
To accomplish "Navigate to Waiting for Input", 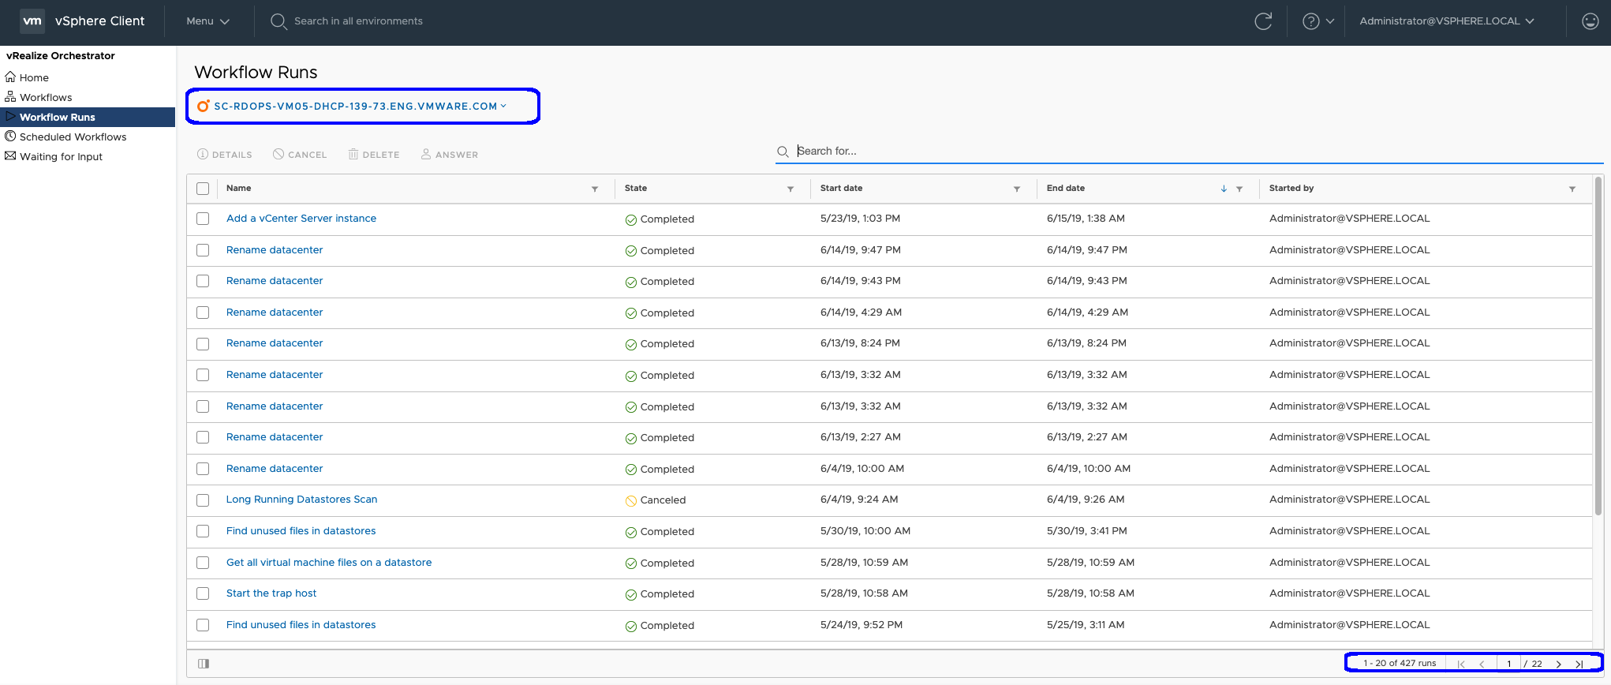I will tap(61, 156).
